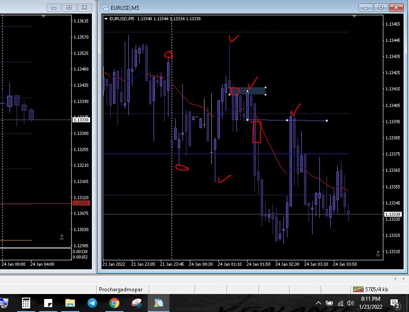The height and width of the screenshot is (312, 409).
Task: Open File Explorer from the taskbar
Action: coord(70,303)
